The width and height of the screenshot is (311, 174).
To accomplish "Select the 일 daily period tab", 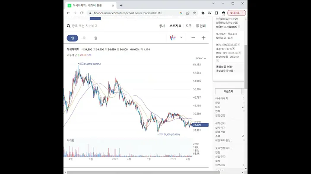I will (x=73, y=38).
